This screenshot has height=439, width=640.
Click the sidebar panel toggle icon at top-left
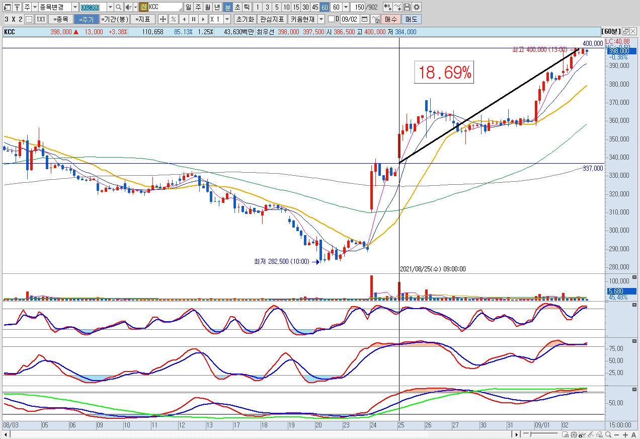tap(7, 7)
